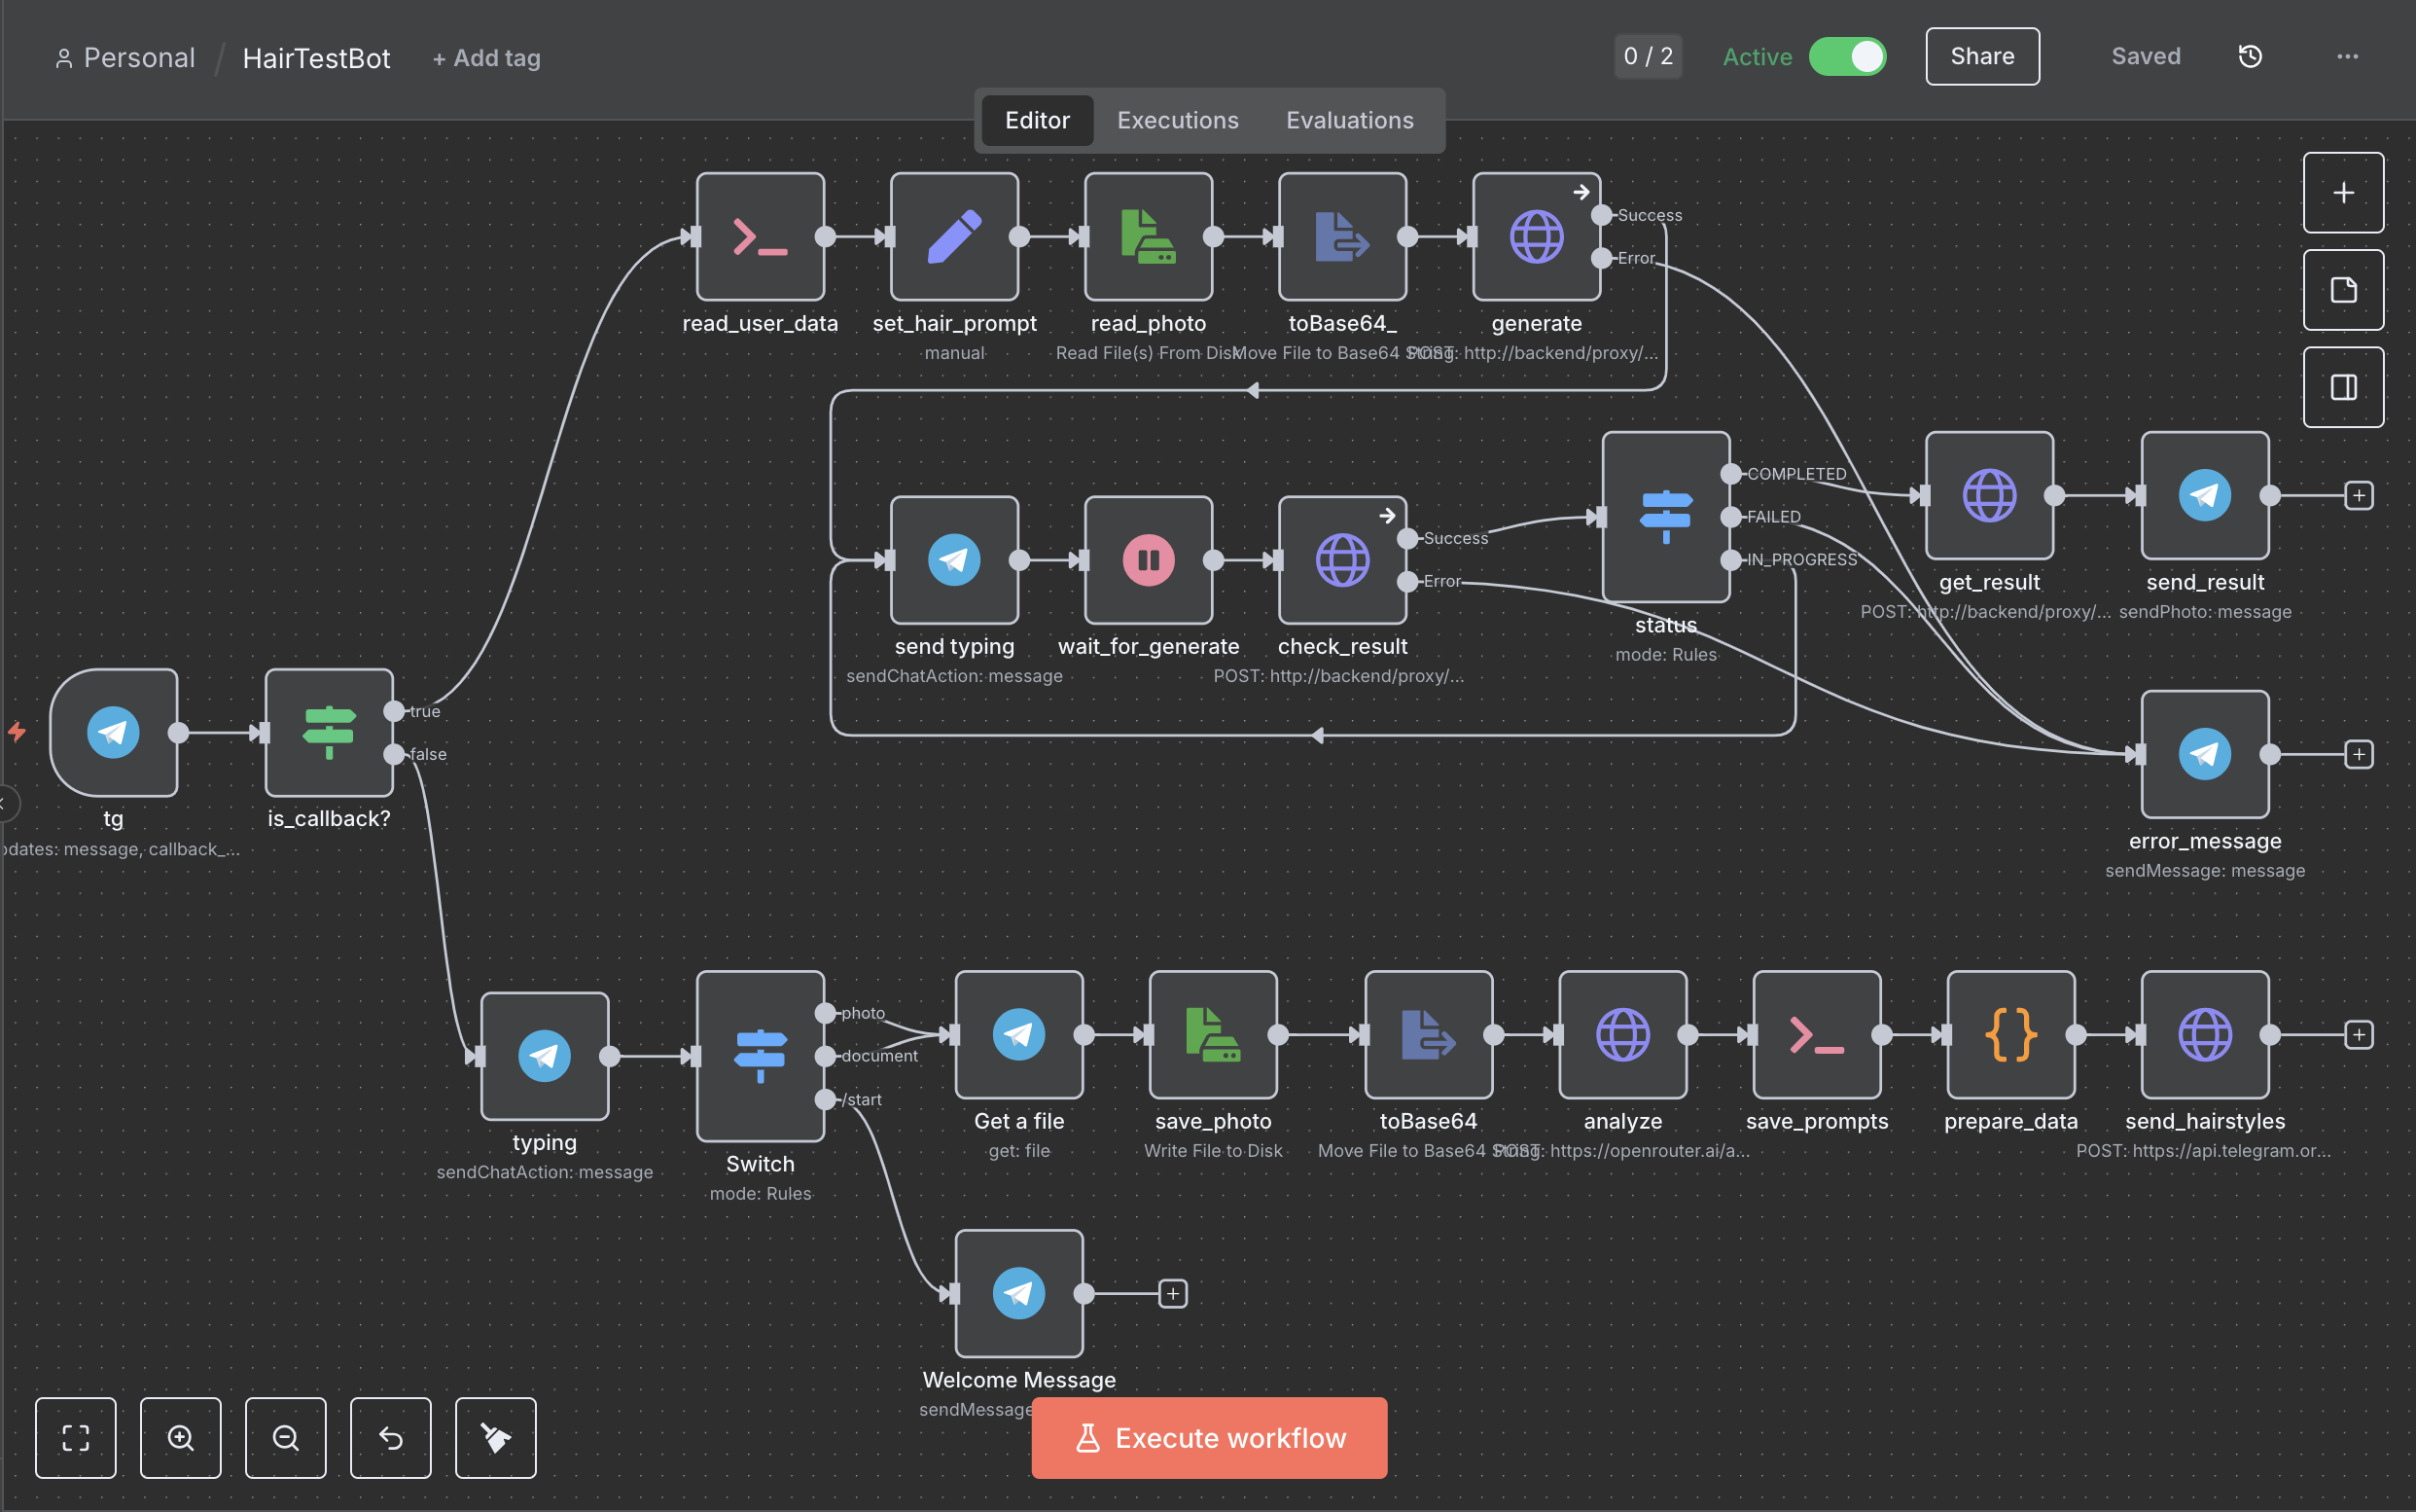Switch to the Executions tab

tap(1178, 120)
